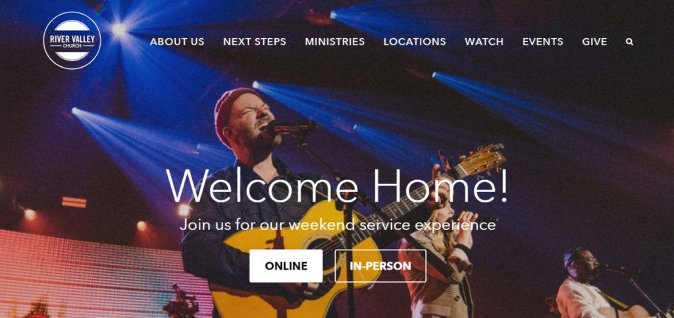The width and height of the screenshot is (674, 318).
Task: Expand the Locations navigation menu
Action: click(415, 41)
